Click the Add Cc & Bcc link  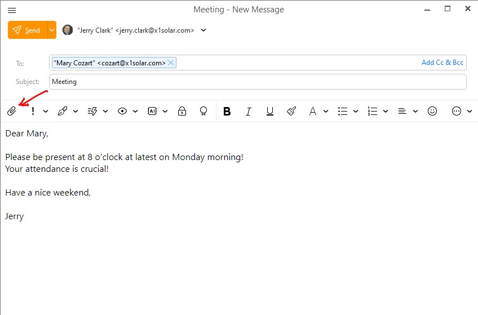[442, 63]
